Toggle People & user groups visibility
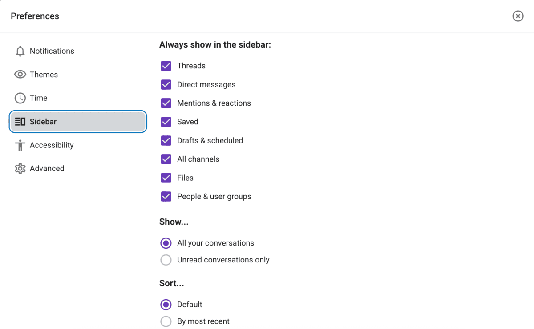This screenshot has height=329, width=534. click(x=166, y=196)
